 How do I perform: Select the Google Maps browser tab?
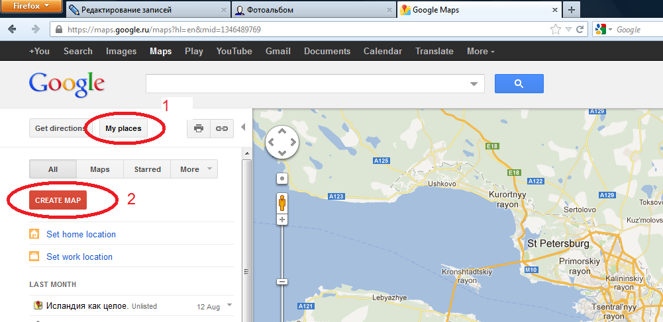point(480,10)
